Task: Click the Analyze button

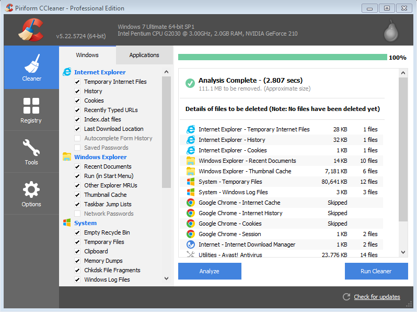Action: [x=210, y=271]
